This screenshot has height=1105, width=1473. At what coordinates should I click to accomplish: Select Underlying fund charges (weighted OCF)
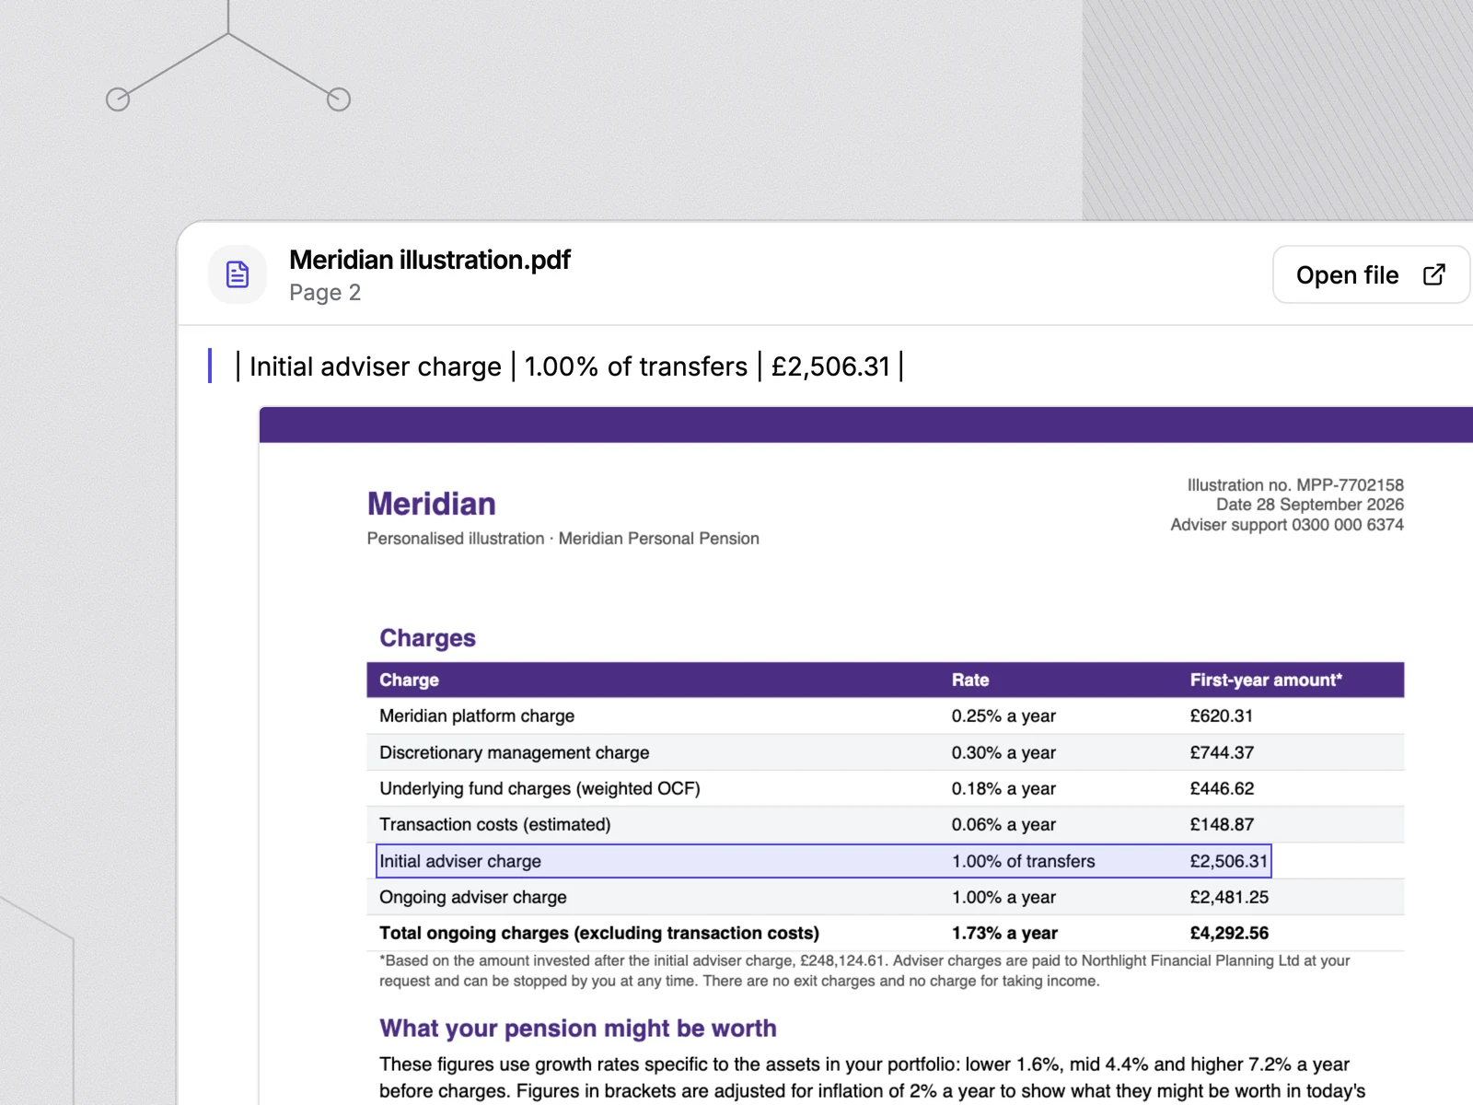[x=539, y=788]
